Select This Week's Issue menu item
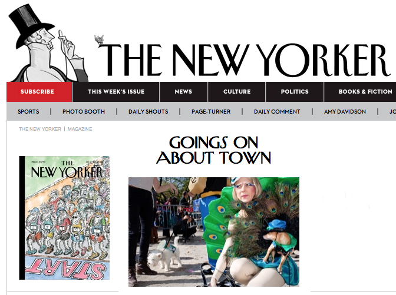 pos(116,92)
